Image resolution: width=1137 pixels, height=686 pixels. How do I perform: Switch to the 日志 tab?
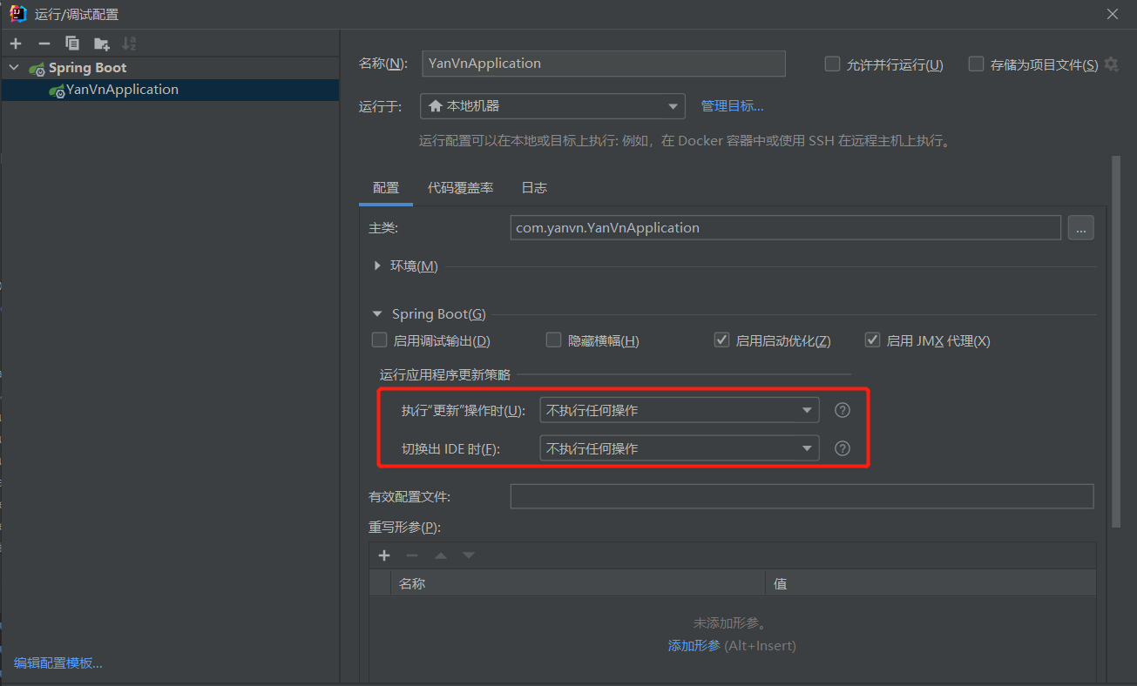(x=534, y=188)
